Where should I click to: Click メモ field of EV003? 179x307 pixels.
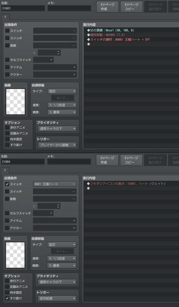tap(69, 8)
